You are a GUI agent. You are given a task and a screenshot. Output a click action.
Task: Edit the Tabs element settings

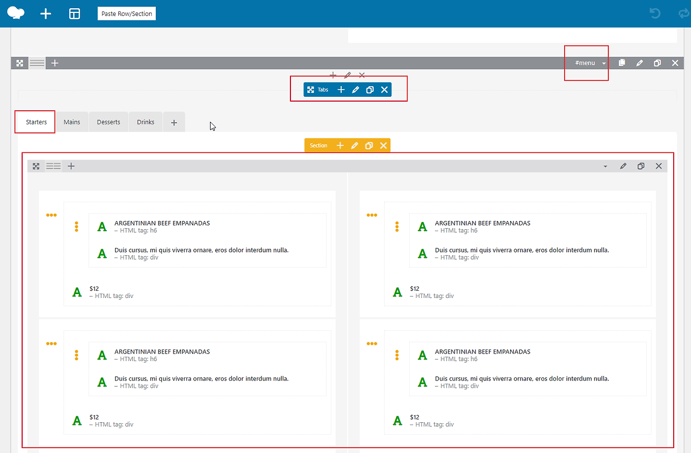click(x=355, y=90)
